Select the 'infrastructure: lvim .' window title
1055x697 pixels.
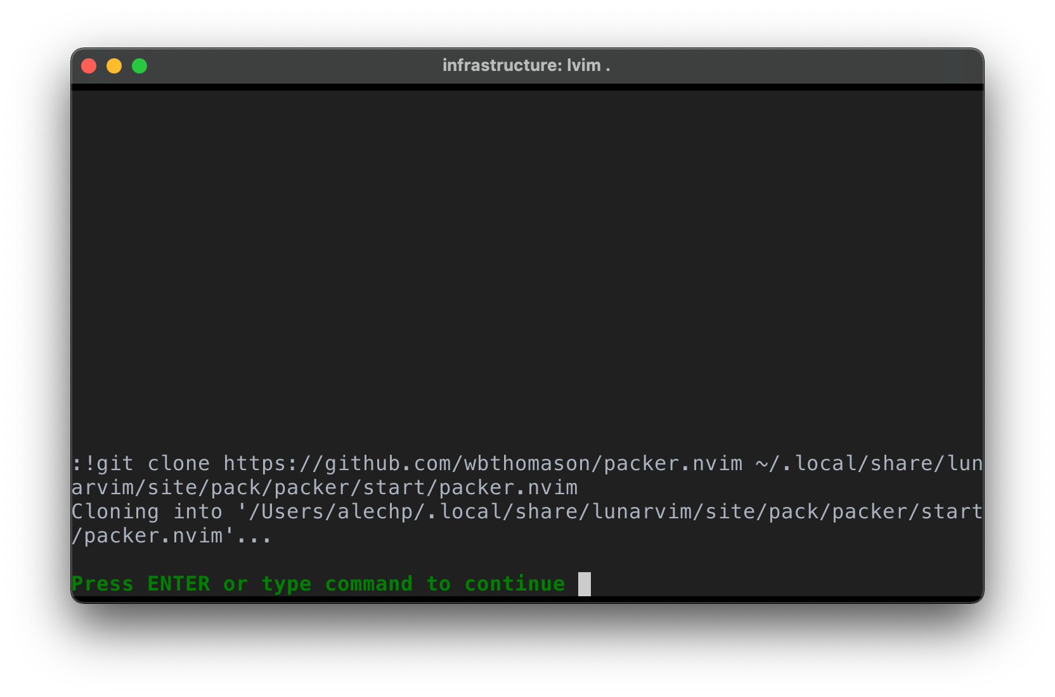[x=526, y=65]
